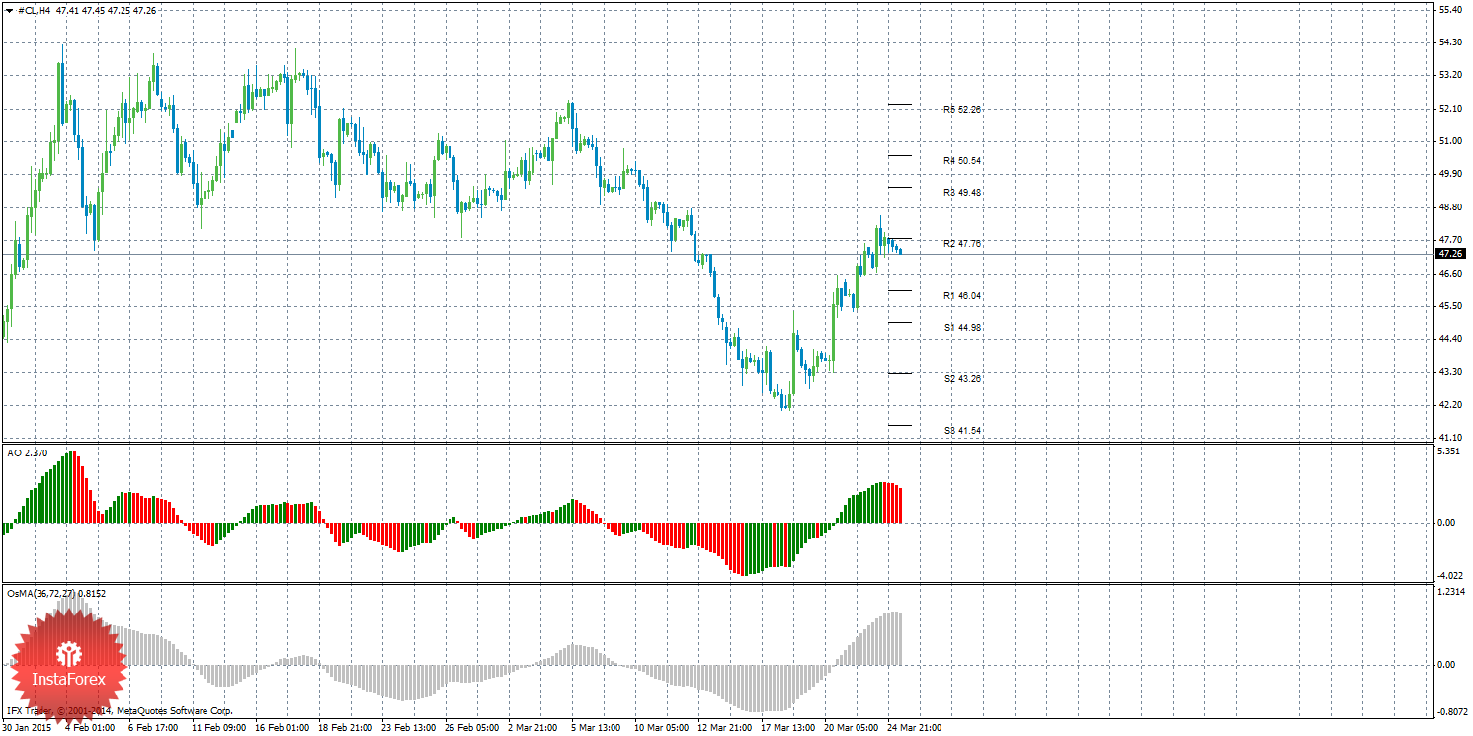
Task: Select the AO 2.370 indicator label
Action: coord(27,452)
